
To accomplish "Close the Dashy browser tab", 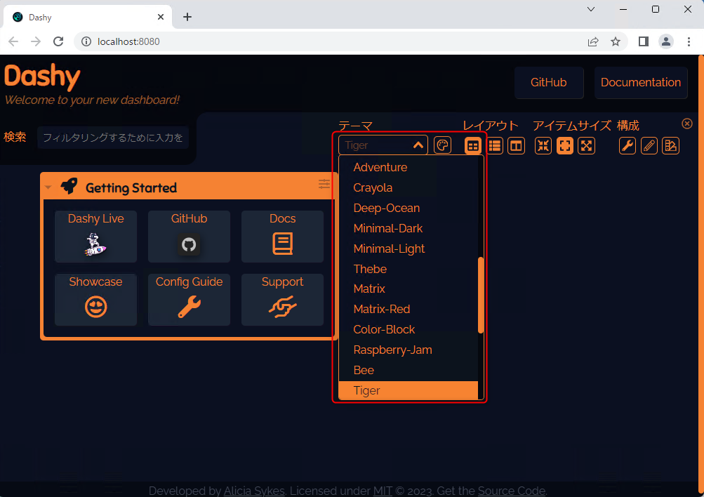I will (x=161, y=17).
